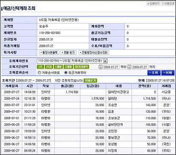Click the 내용 column header
This screenshot has height=155, width=176.
[119, 86]
